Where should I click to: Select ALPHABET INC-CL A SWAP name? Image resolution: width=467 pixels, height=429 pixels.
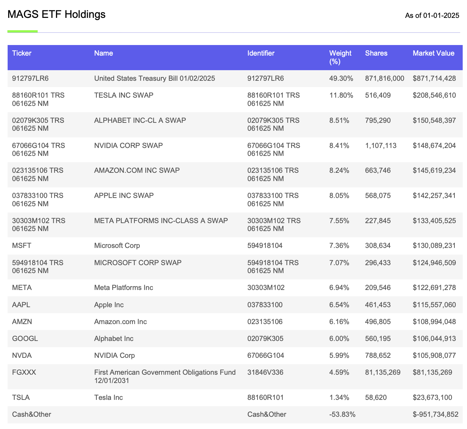[x=140, y=120]
